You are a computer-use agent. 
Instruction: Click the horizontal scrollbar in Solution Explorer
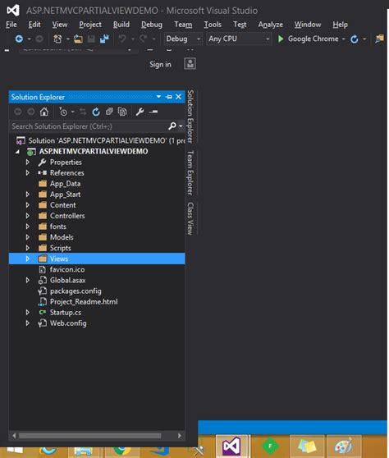[x=90, y=436]
